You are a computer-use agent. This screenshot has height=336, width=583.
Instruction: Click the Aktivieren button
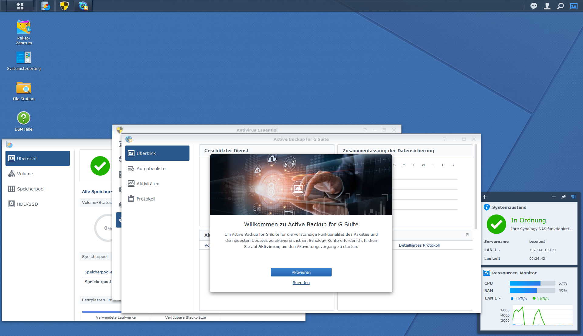(x=301, y=272)
